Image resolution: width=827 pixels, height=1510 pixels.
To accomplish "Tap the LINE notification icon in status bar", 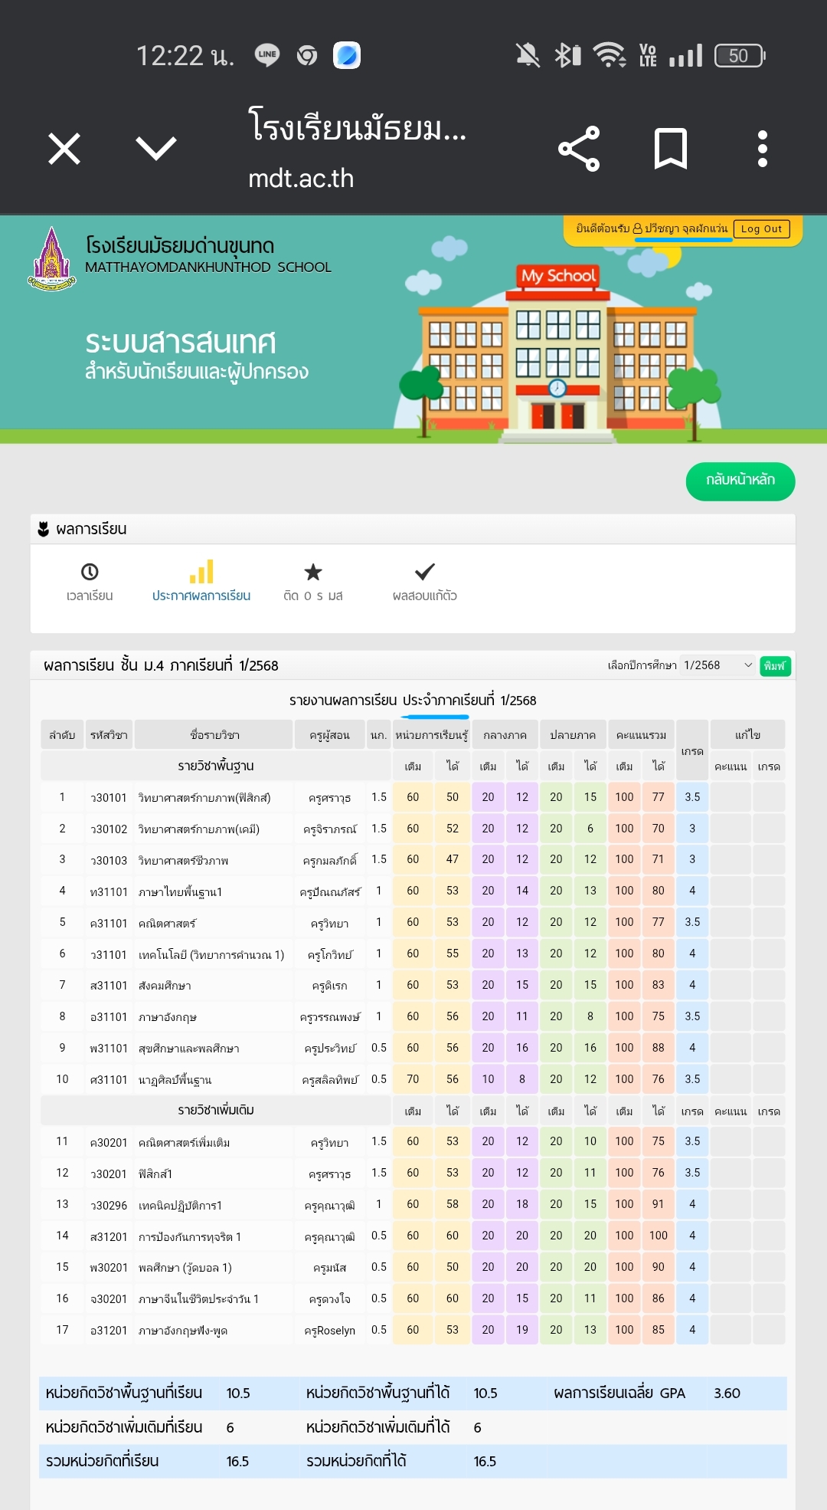I will pyautogui.click(x=267, y=55).
